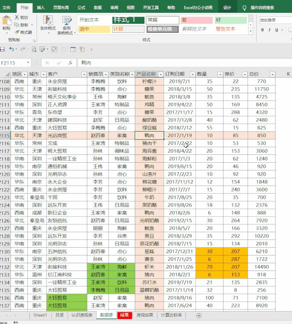Viewport: 292px width, 324px height.
Task: Click the cancel entry X in formula bar
Action: [x=48, y=63]
